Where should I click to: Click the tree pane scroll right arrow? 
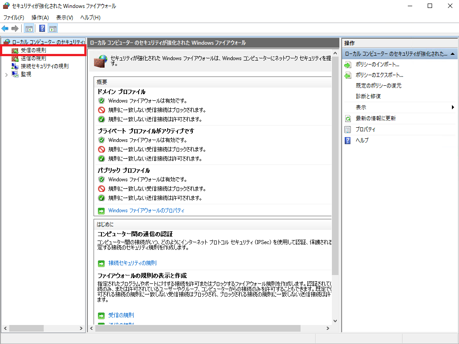pos(81,329)
